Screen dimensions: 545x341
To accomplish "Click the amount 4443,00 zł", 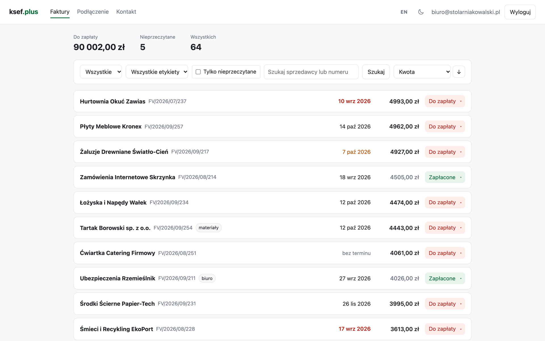I will [404, 228].
